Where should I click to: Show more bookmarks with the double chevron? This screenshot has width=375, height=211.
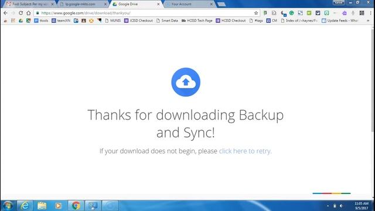point(368,21)
